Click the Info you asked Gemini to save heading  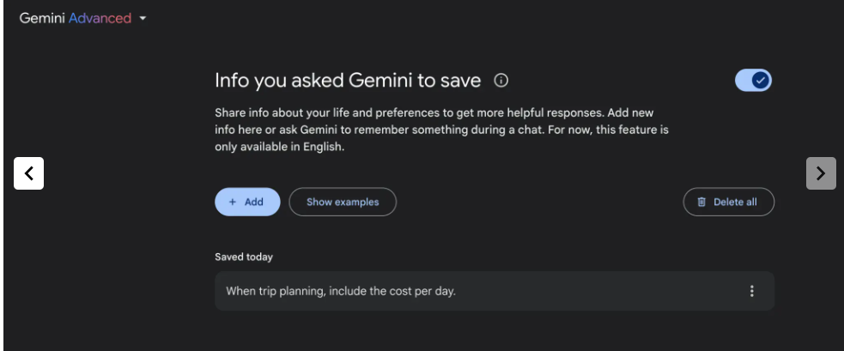click(348, 81)
